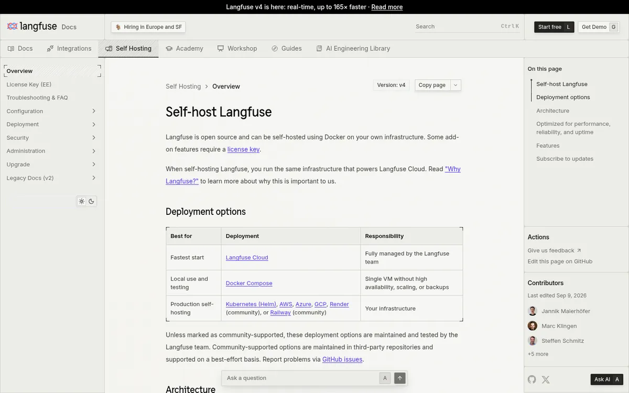Focus the Ask a question field
629x393 pixels.
pos(300,378)
